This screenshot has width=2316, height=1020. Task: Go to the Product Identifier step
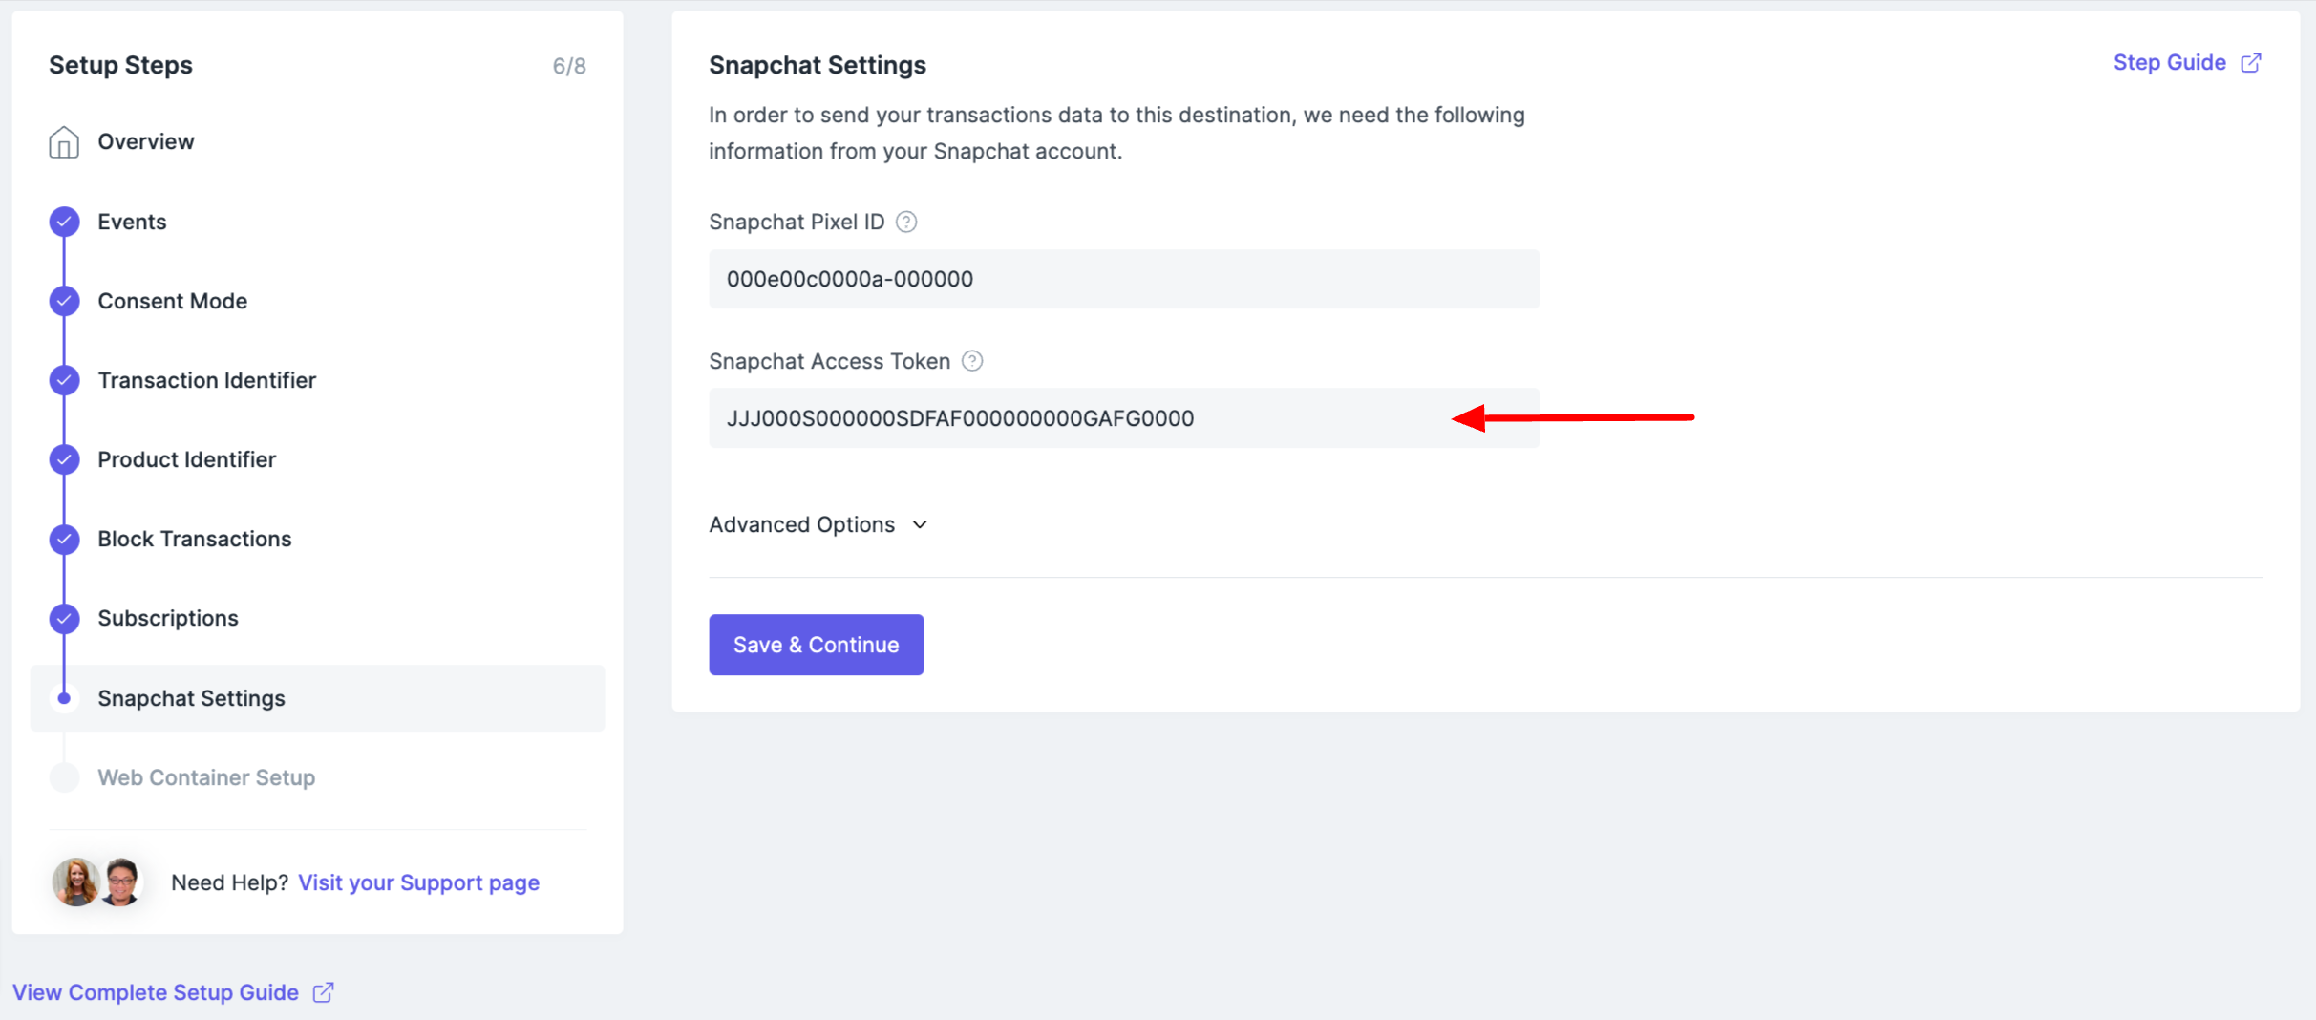[x=186, y=459]
